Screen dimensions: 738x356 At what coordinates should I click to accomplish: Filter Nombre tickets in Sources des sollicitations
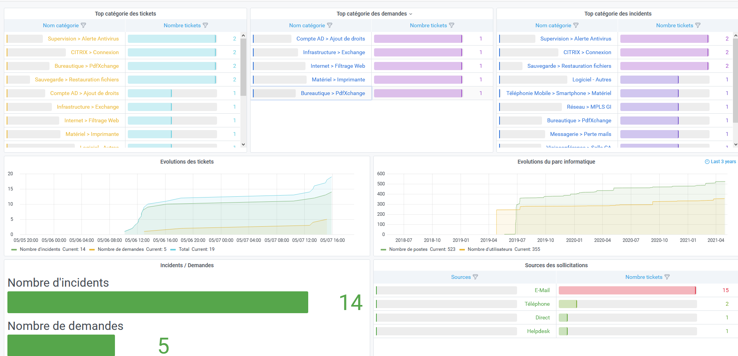pos(667,277)
